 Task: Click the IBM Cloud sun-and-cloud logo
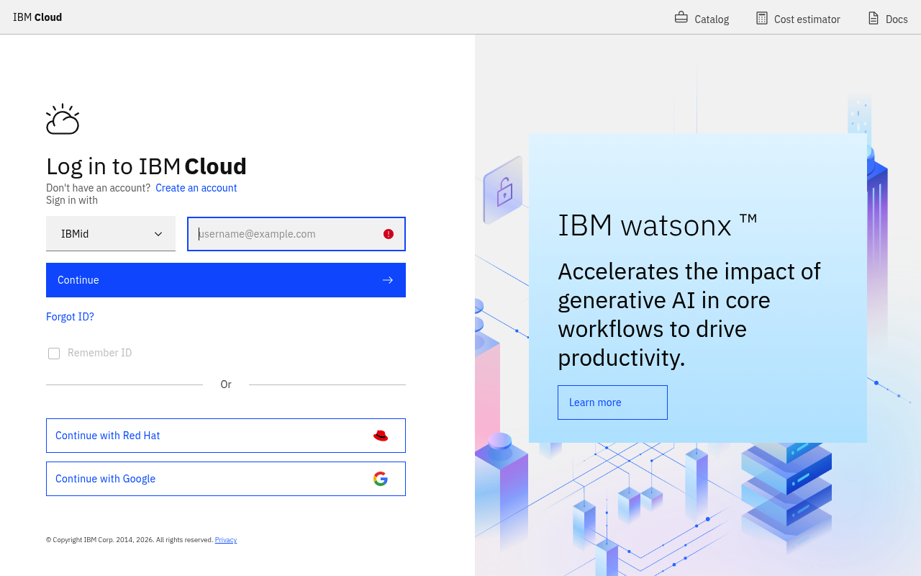point(63,119)
